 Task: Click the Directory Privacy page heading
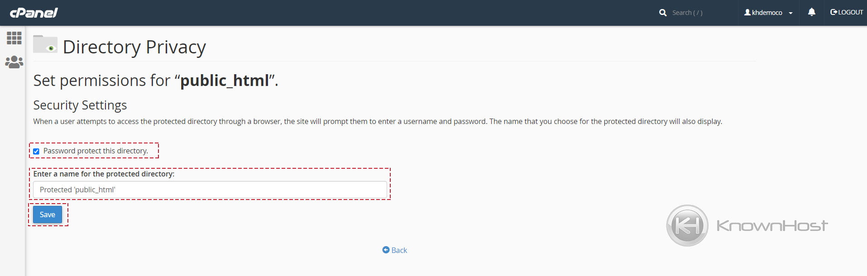click(x=134, y=47)
